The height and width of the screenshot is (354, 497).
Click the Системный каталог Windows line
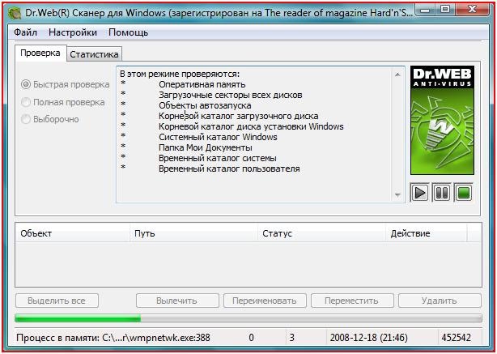pos(218,137)
